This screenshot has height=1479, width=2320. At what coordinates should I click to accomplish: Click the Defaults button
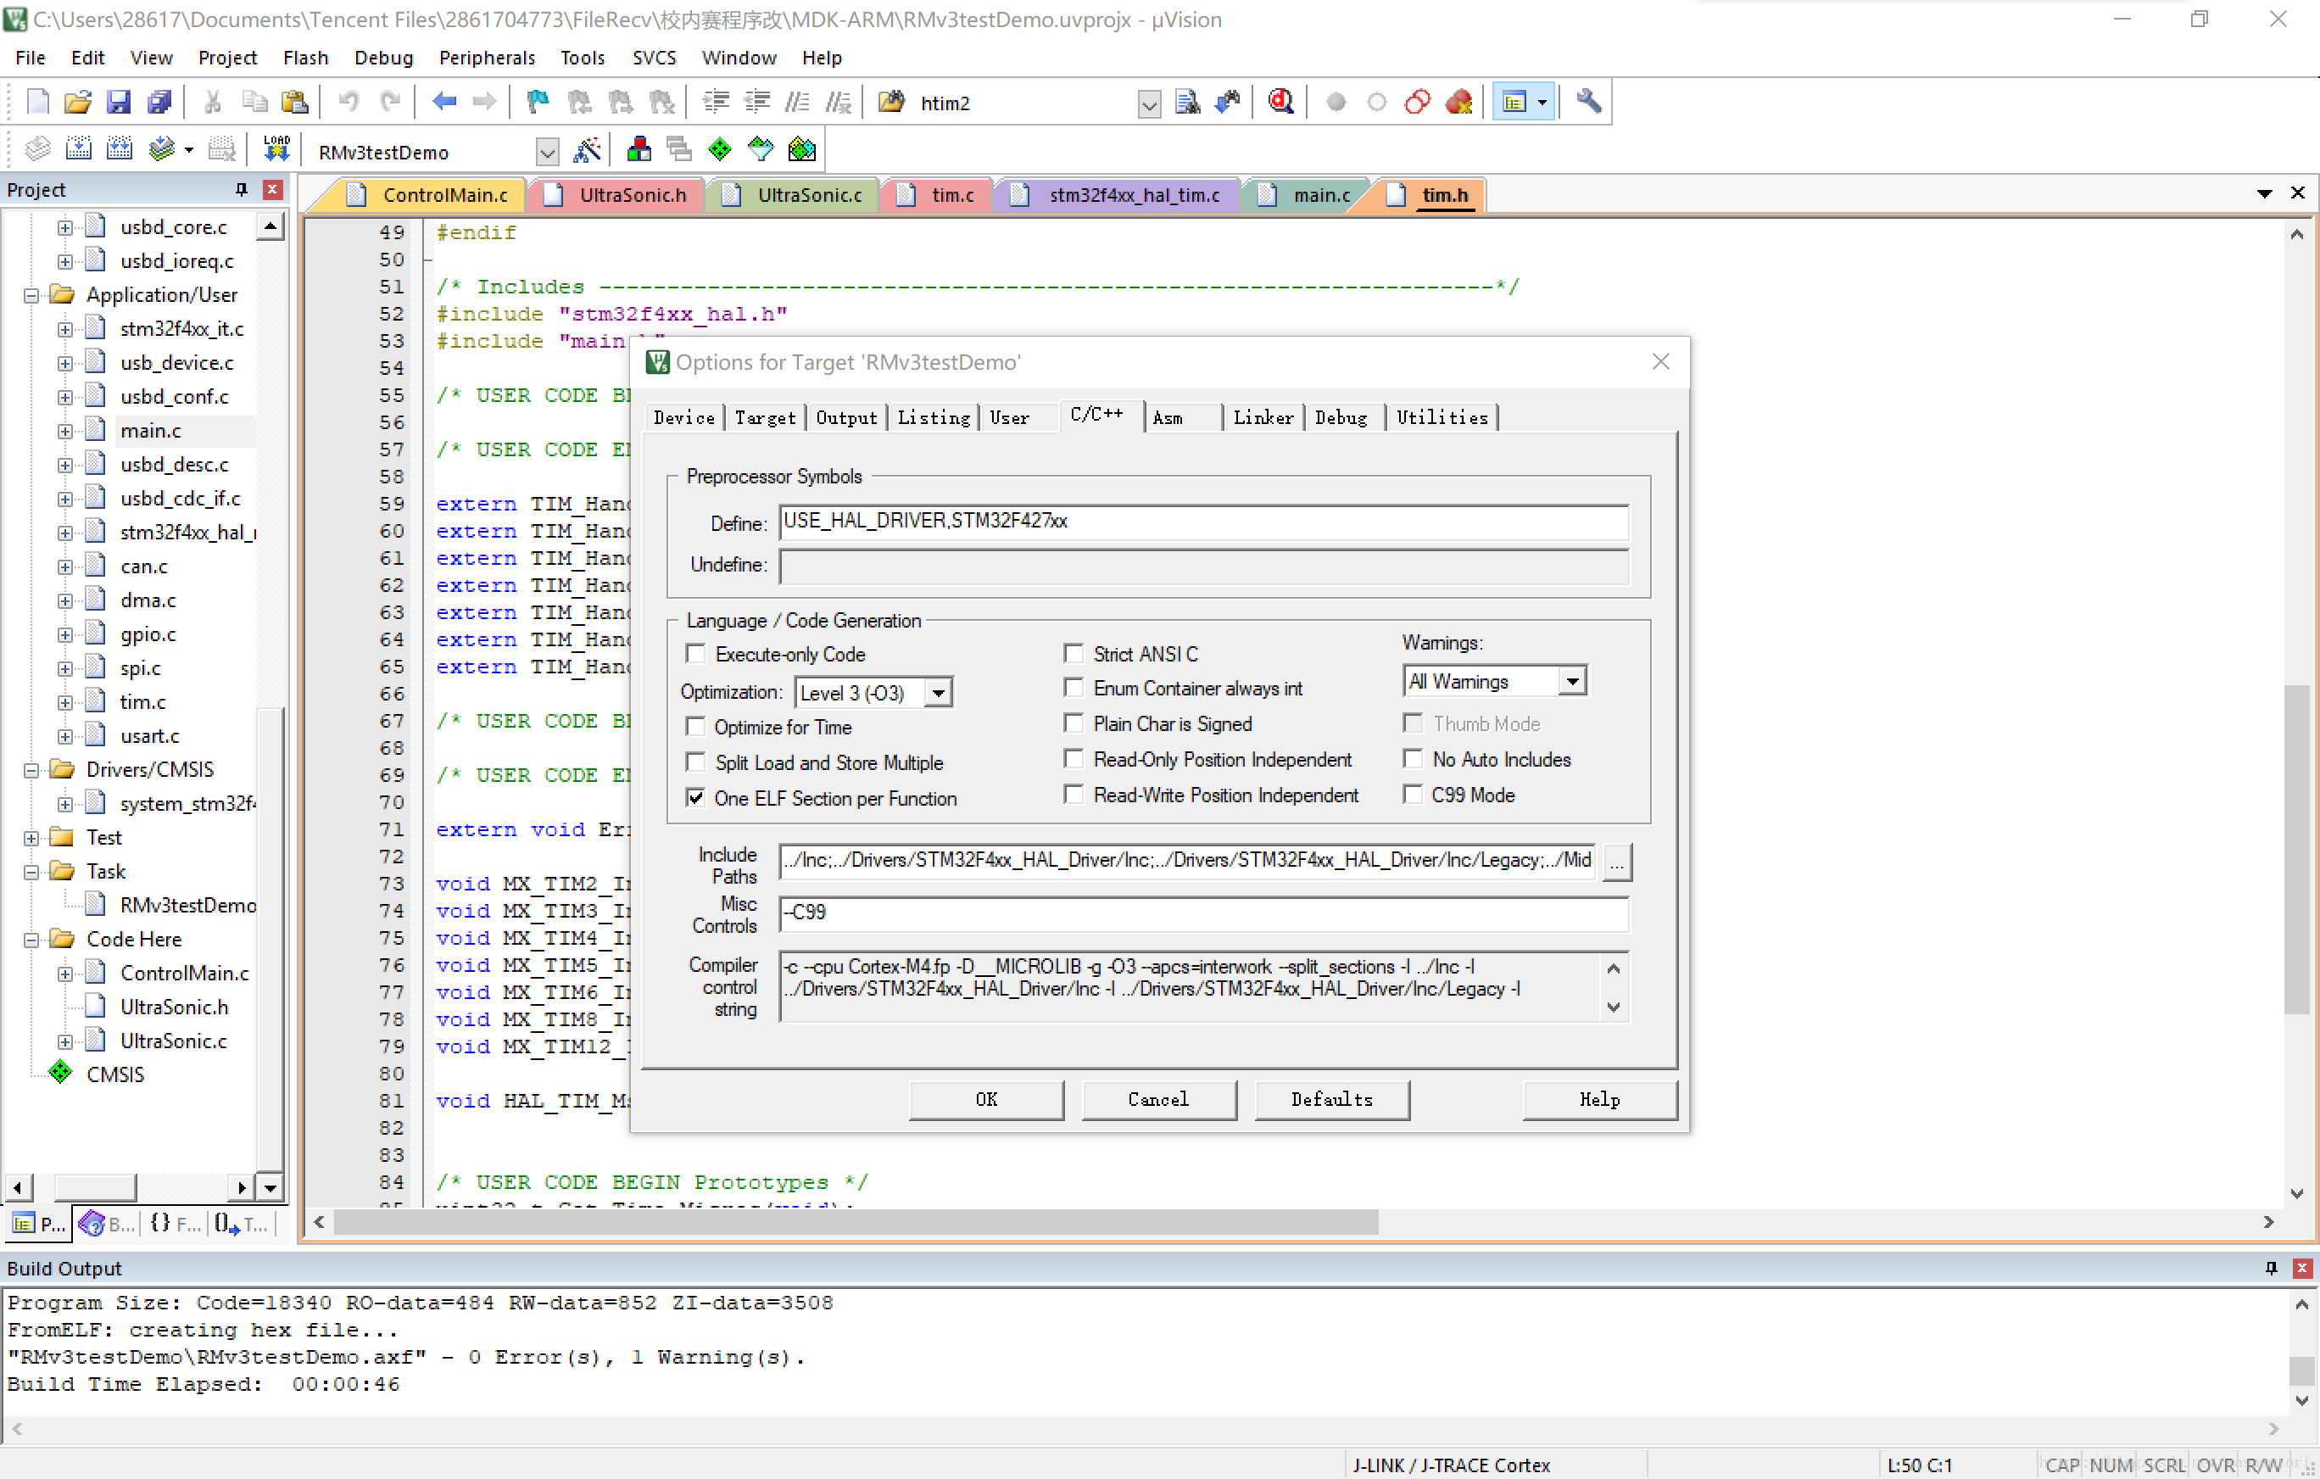(1331, 1099)
